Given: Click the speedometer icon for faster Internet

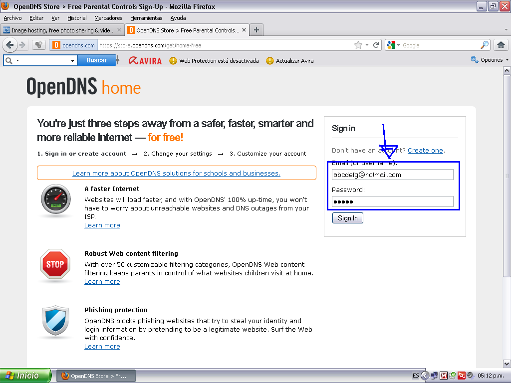Looking at the screenshot, I should tap(56, 199).
